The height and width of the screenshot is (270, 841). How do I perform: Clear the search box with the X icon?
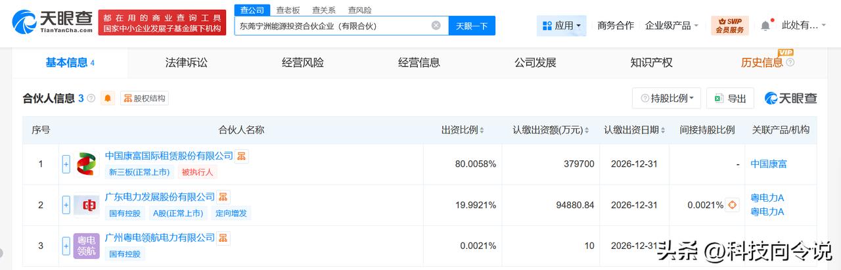[x=436, y=26]
